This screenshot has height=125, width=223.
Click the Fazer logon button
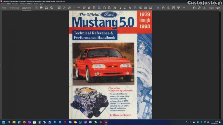coord(215,8)
